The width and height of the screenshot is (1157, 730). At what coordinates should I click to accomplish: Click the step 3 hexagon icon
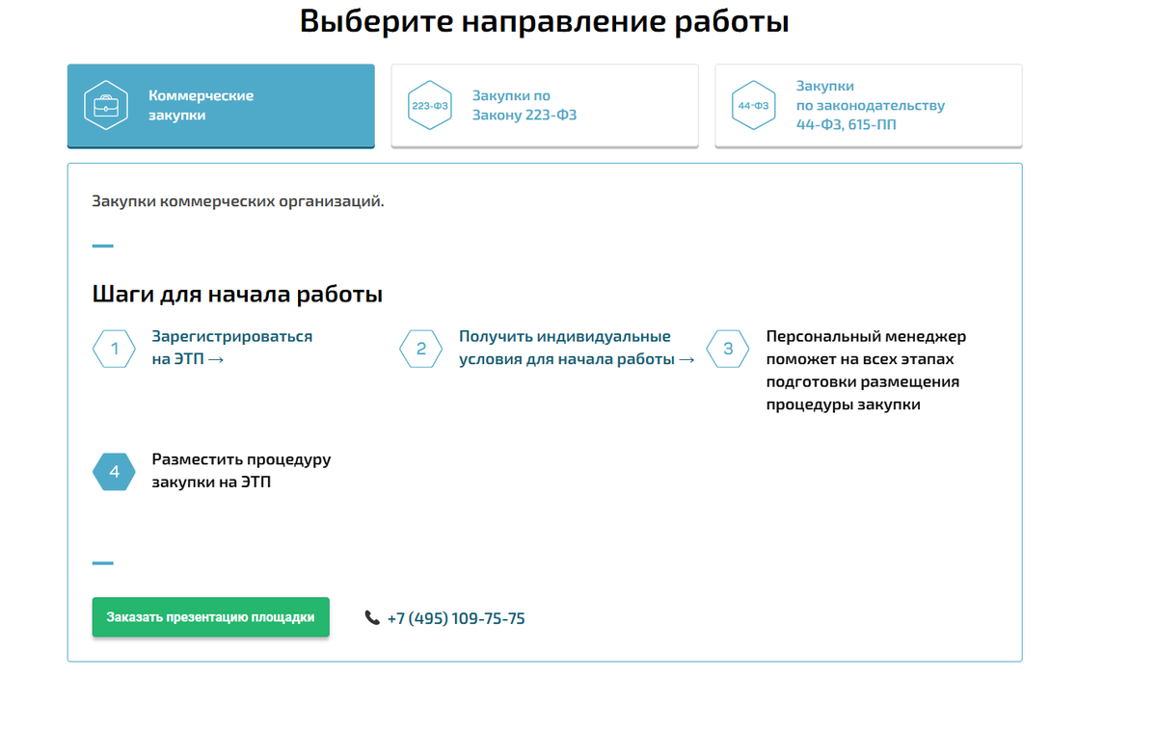[x=728, y=349]
